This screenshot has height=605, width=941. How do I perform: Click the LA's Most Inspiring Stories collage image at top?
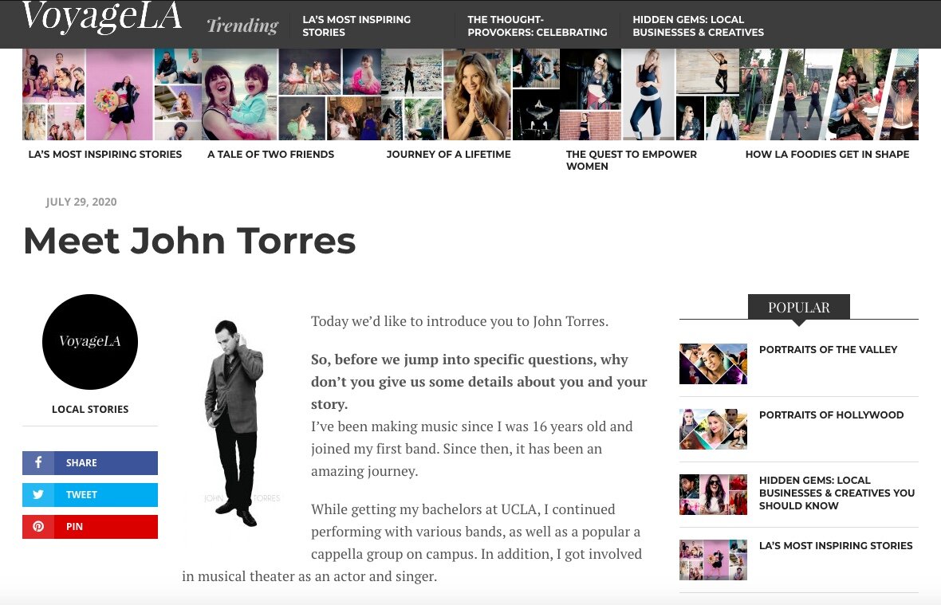pyautogui.click(x=112, y=94)
